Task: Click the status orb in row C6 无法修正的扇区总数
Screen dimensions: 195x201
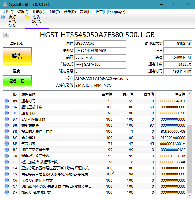Action: click(x=7, y=180)
